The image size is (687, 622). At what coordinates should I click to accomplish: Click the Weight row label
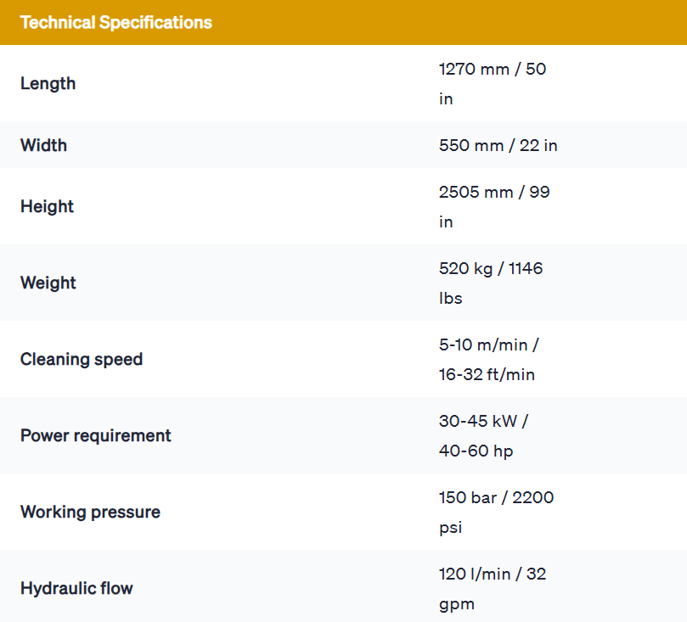pyautogui.click(x=48, y=283)
